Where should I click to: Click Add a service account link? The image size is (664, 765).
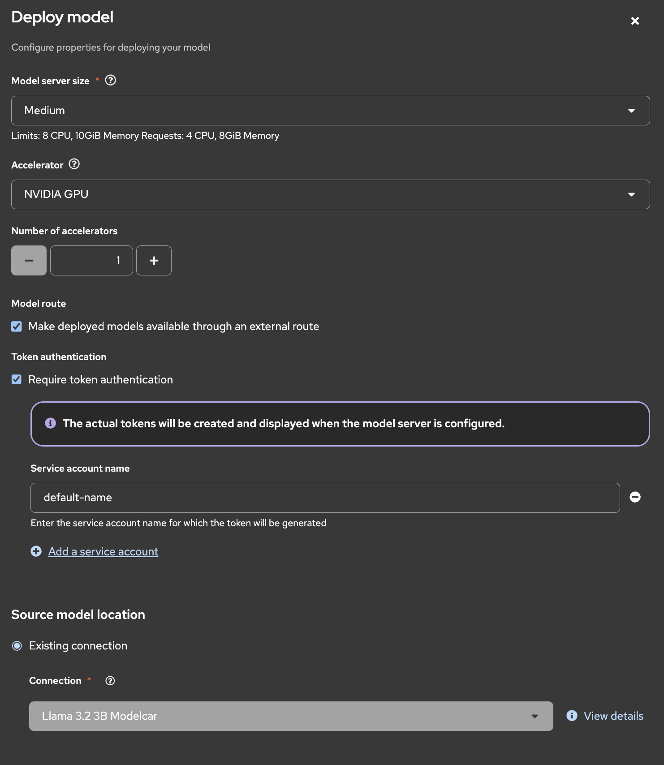pos(103,551)
